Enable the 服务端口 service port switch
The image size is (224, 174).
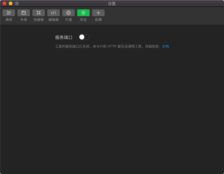[84, 37]
